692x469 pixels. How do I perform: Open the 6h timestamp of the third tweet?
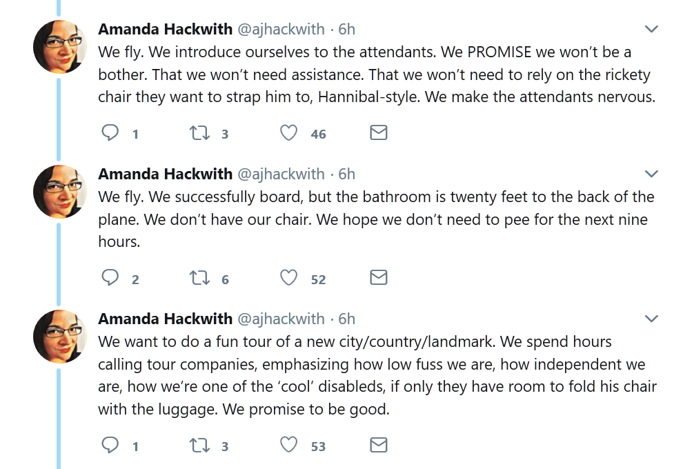tap(346, 319)
